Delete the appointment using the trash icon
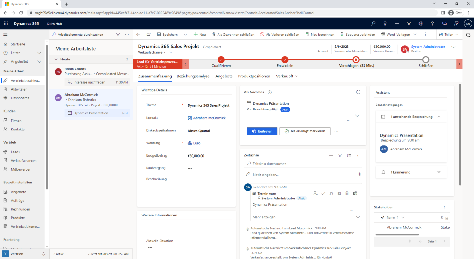Viewport: 474px width, 259px height. [347, 193]
